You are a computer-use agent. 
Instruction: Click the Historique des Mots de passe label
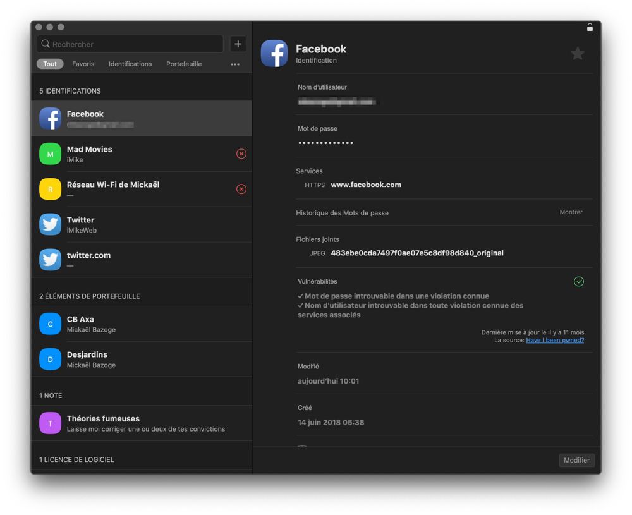click(342, 213)
